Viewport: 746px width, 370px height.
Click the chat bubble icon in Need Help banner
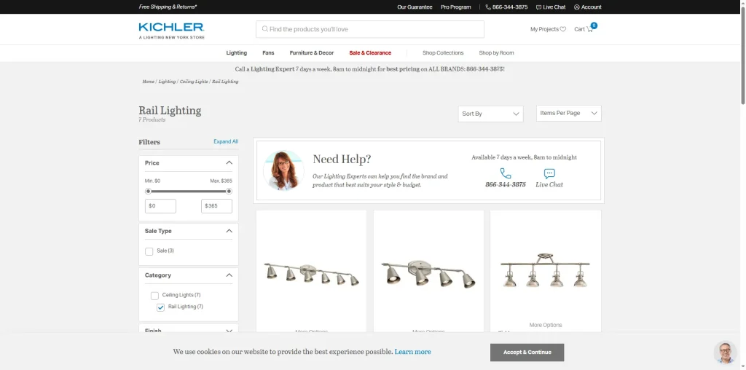(x=549, y=173)
